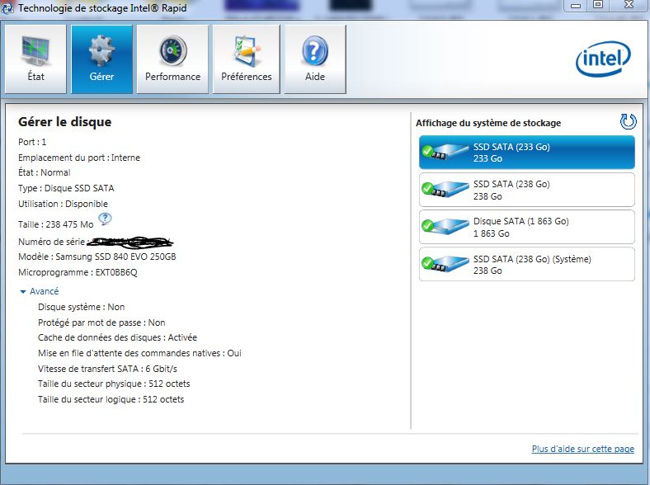This screenshot has height=485, width=650.
Task: Refresh the storage system view
Action: (628, 121)
